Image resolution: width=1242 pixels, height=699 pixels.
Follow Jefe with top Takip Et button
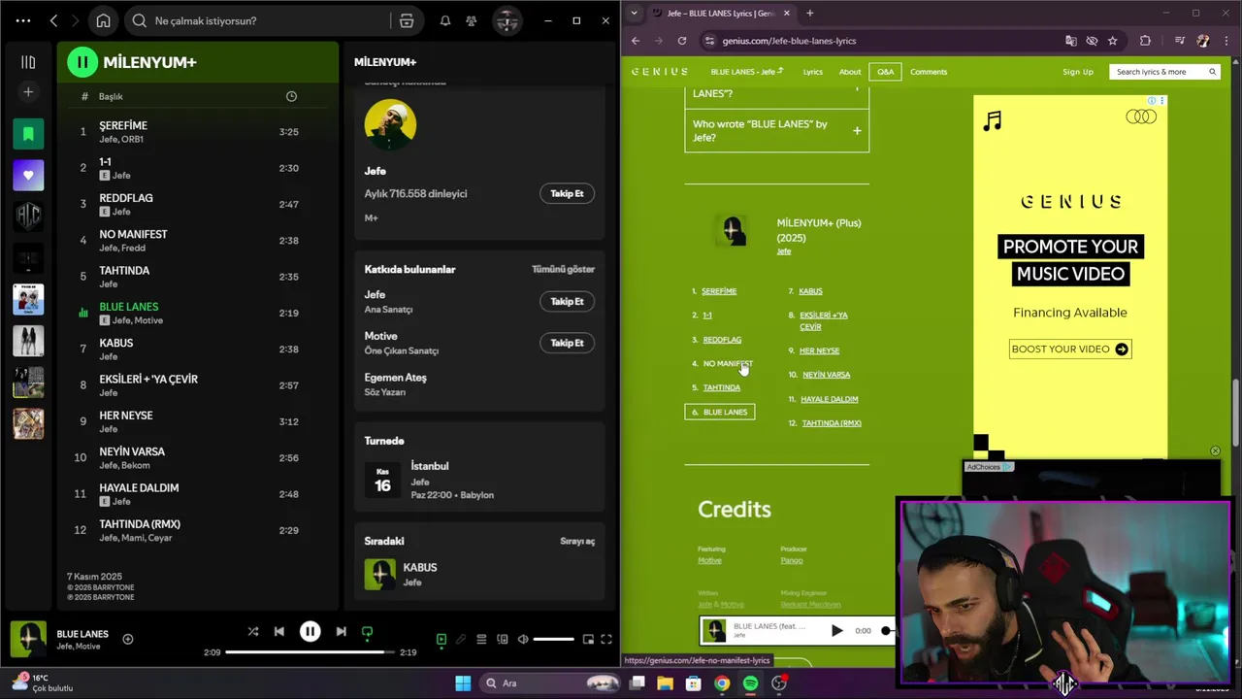point(567,193)
